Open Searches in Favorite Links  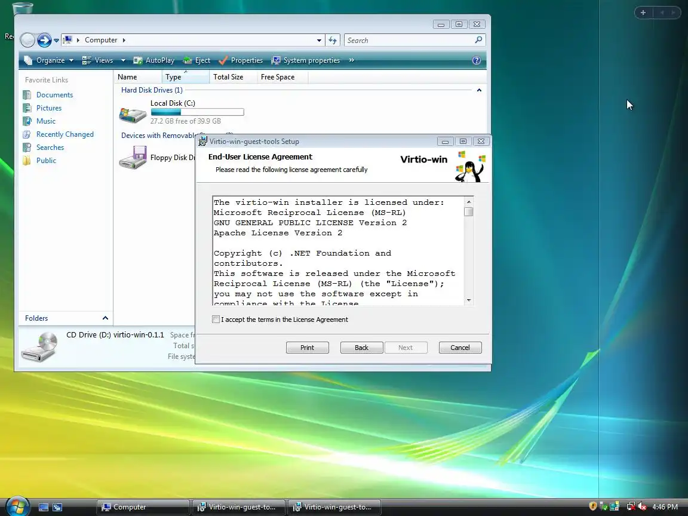pos(50,148)
